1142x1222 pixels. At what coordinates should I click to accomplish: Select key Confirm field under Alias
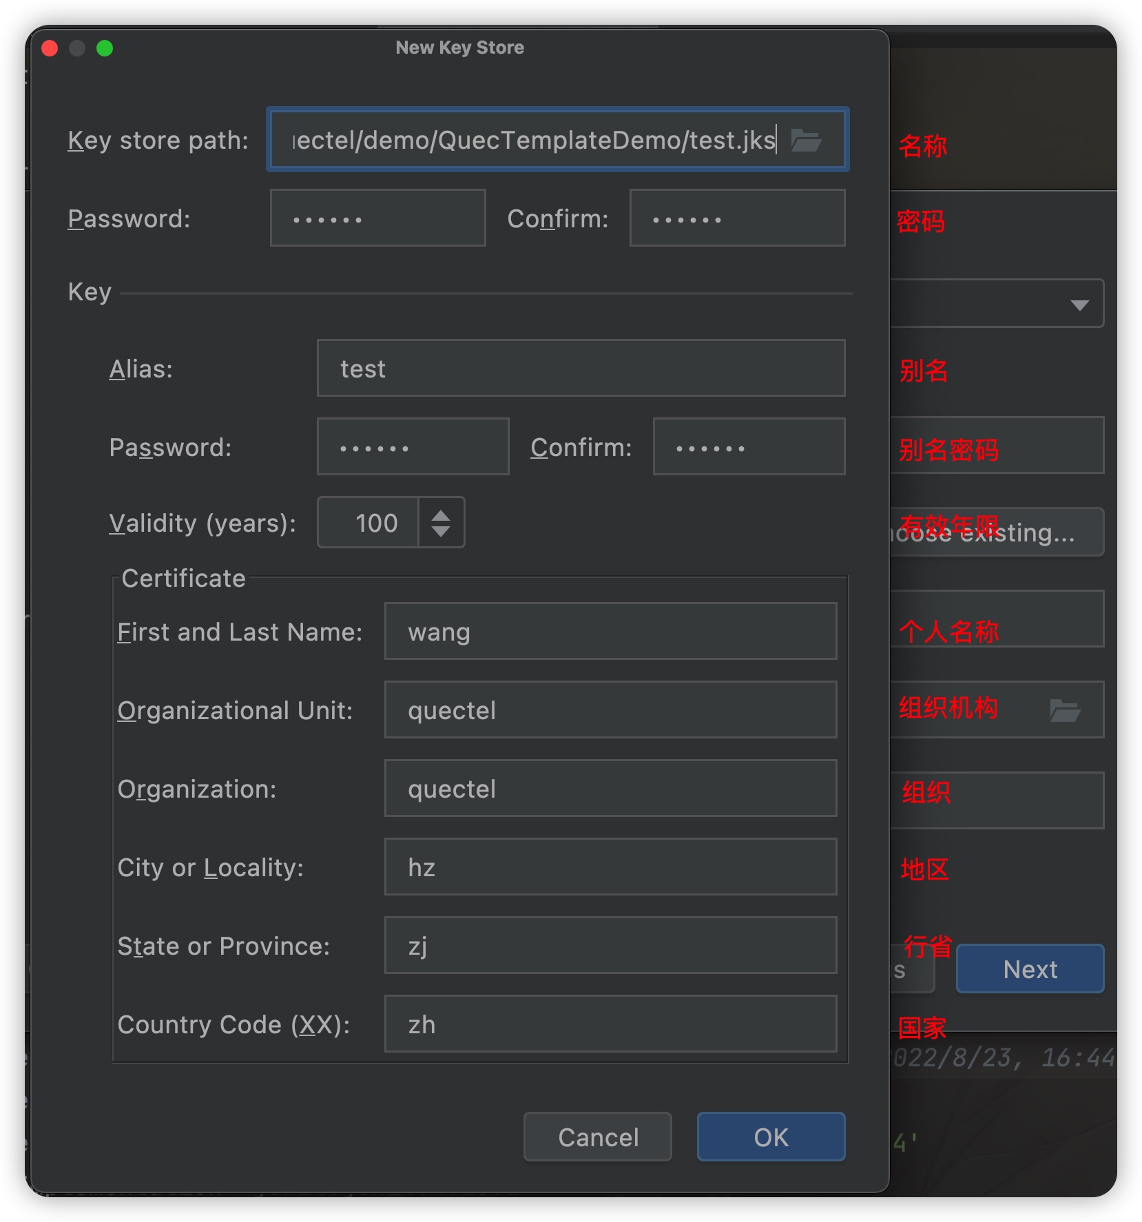[749, 446]
